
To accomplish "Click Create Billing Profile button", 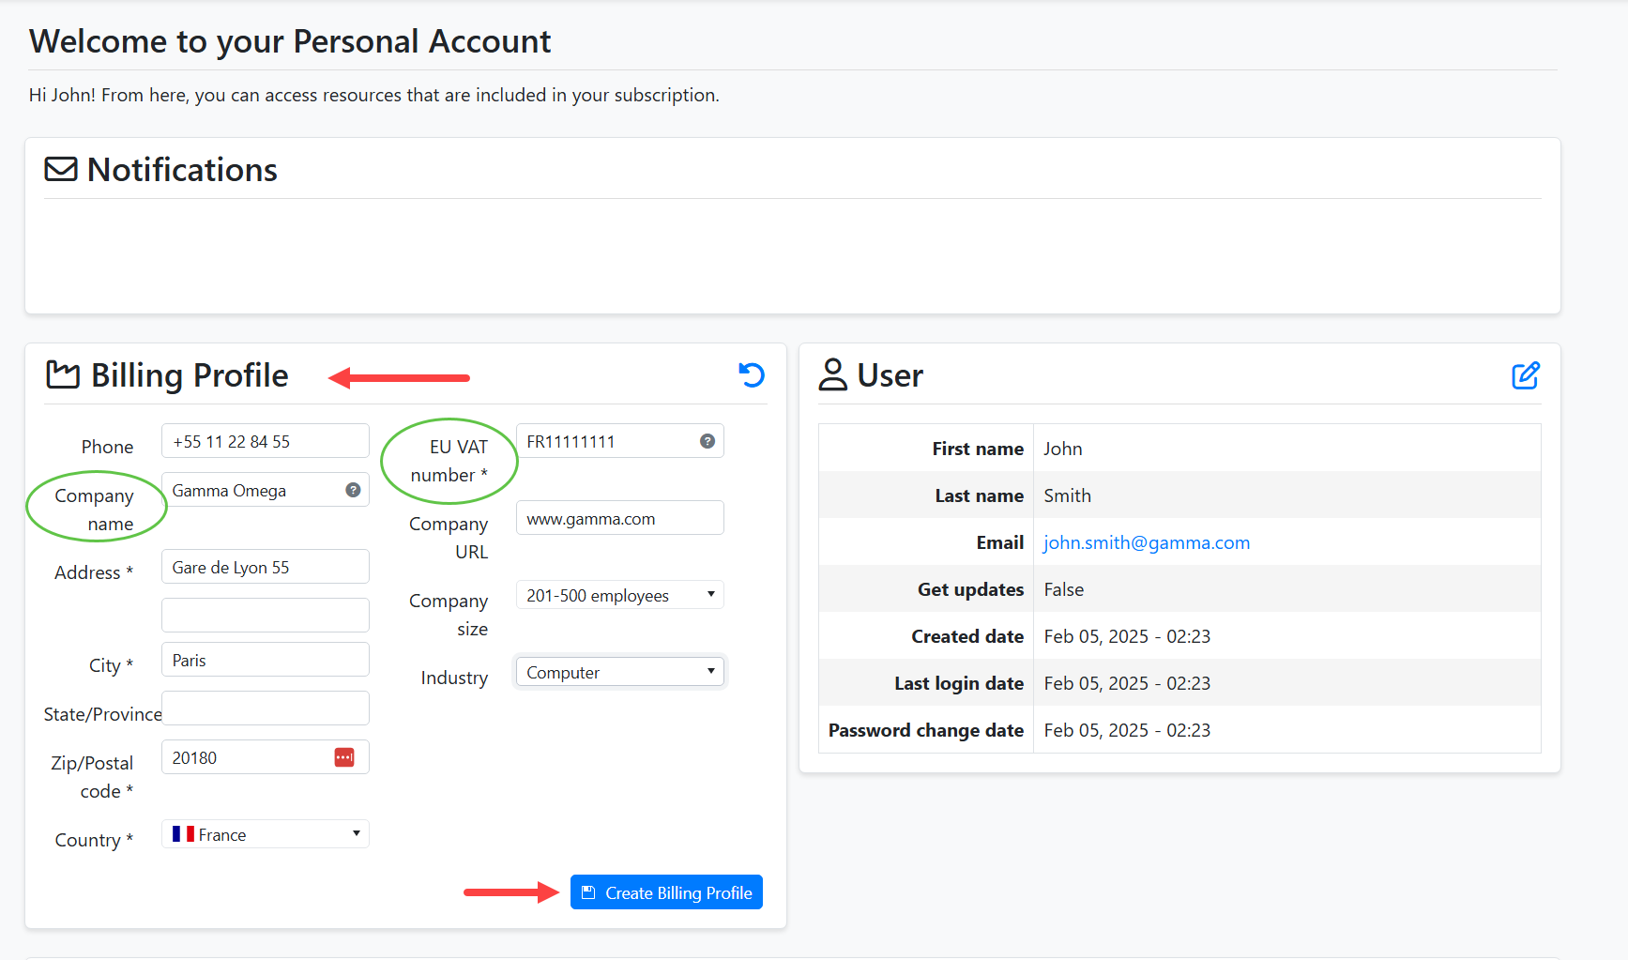I will click(666, 892).
